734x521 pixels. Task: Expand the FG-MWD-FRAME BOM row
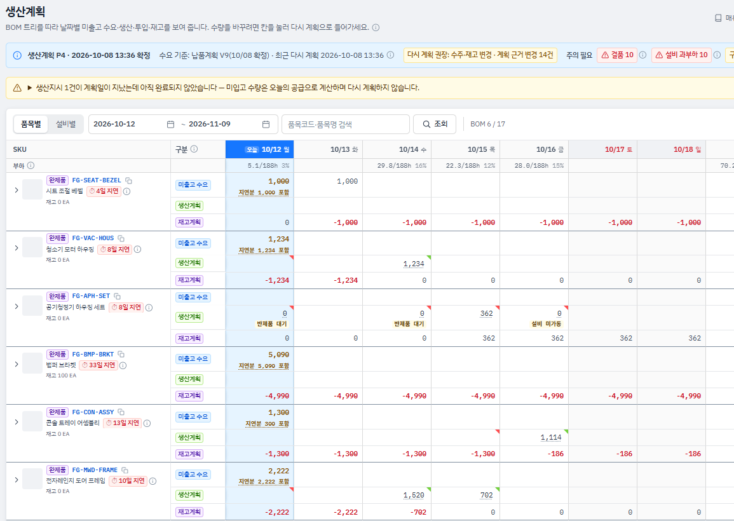(17, 480)
